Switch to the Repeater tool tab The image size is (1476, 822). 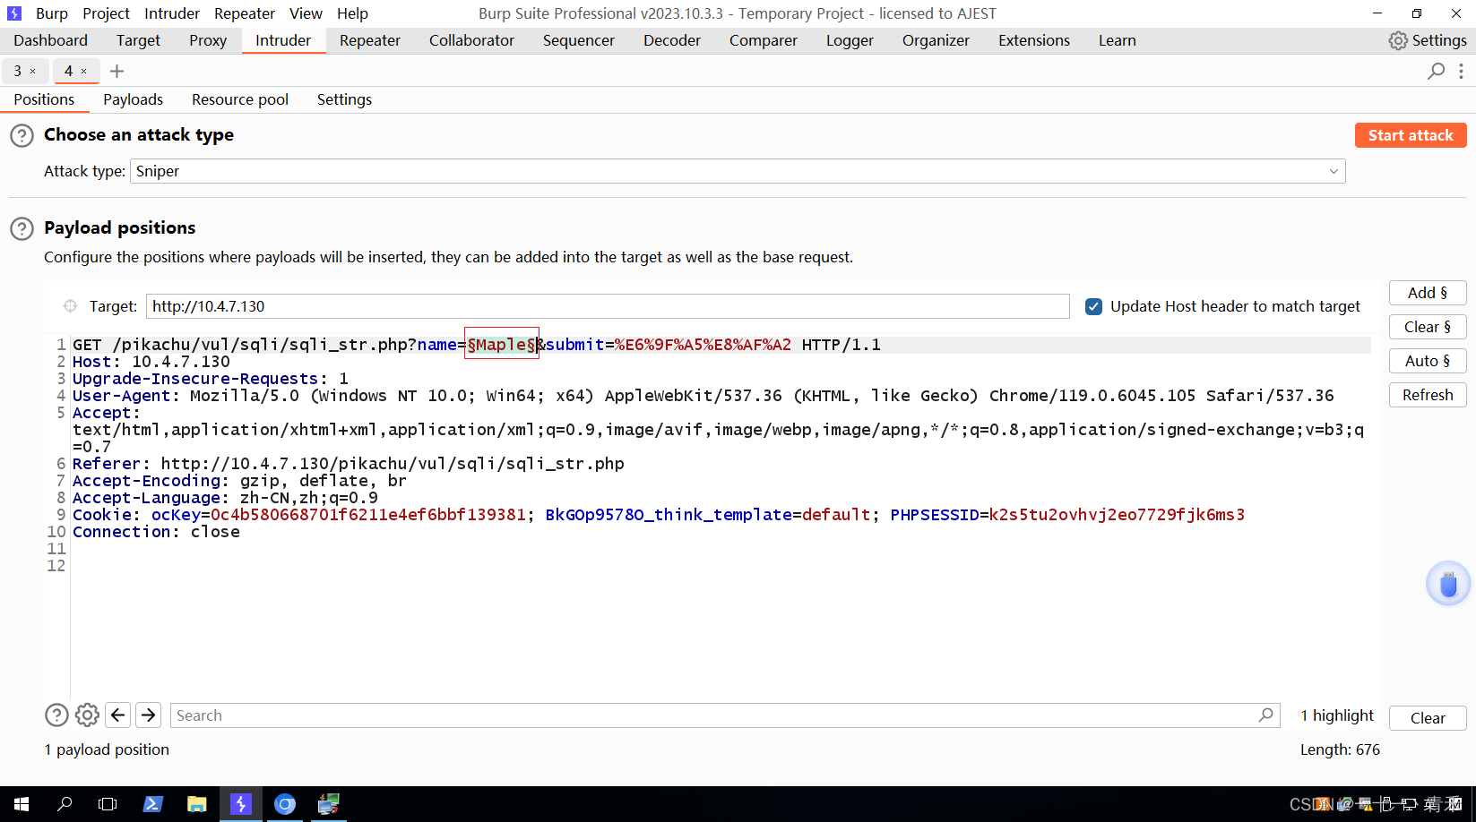click(370, 40)
